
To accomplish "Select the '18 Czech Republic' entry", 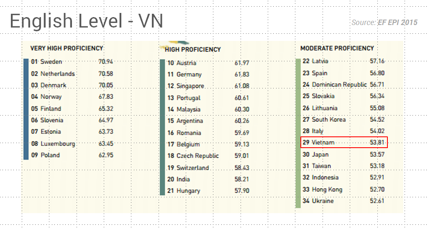I will [x=193, y=156].
